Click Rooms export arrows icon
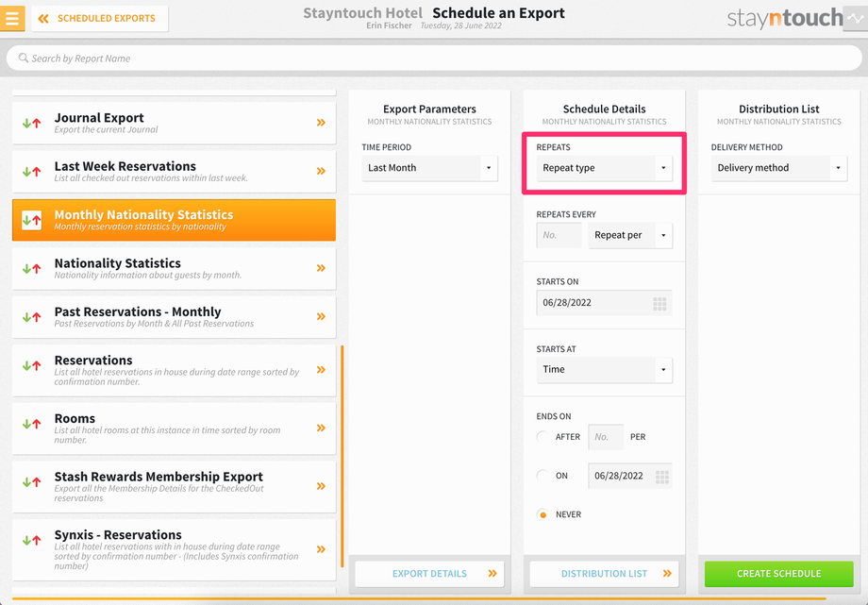The image size is (868, 605). tap(31, 424)
